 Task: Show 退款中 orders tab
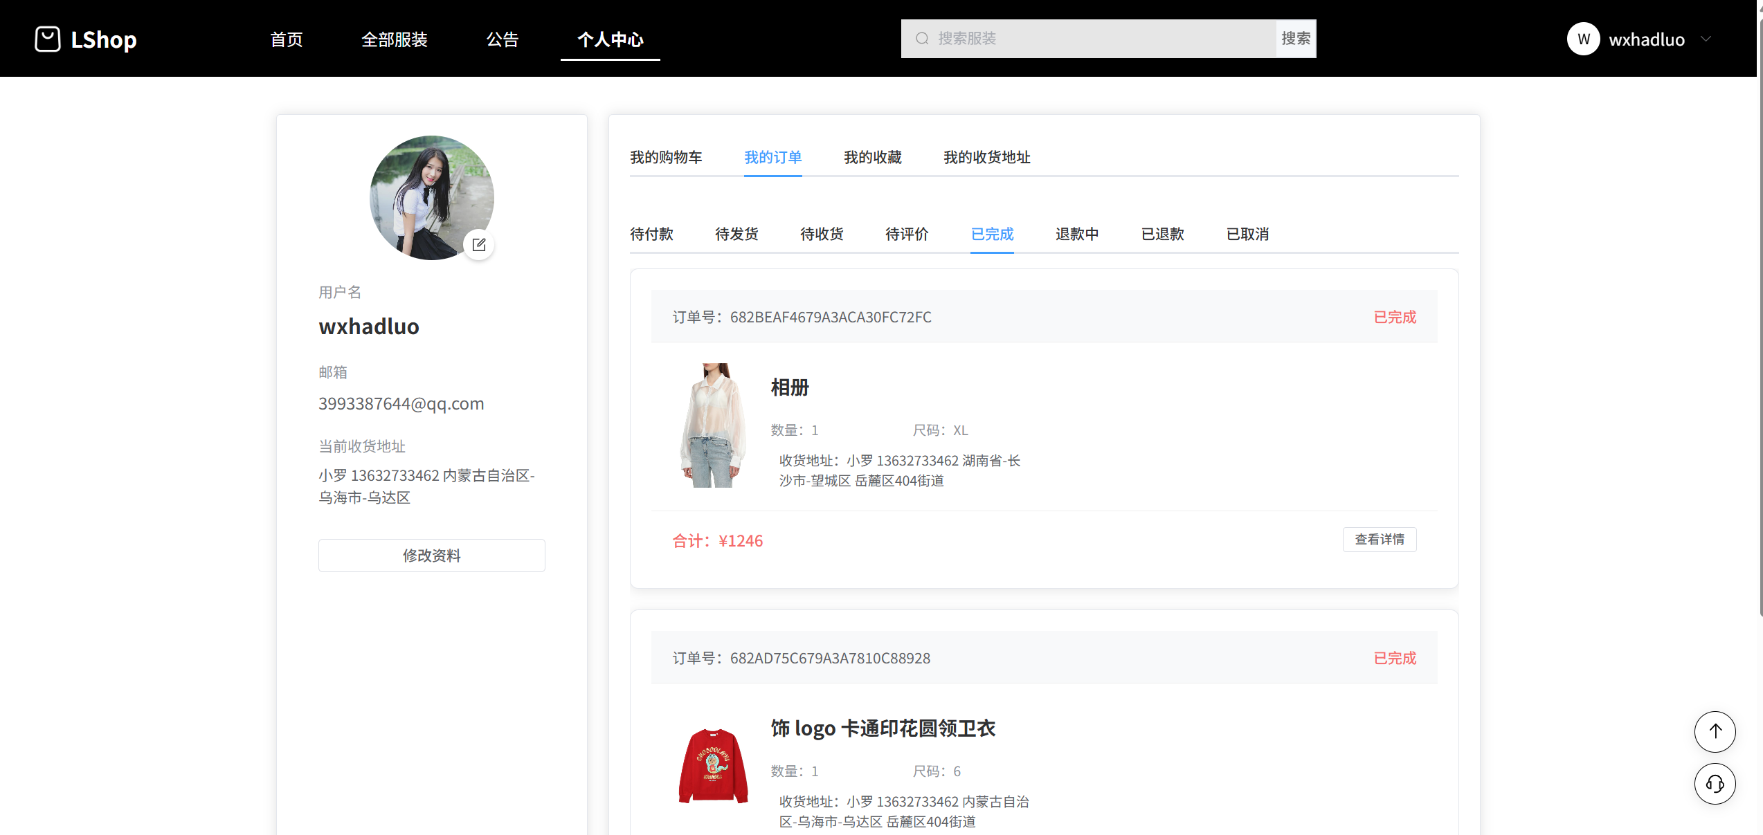[1077, 234]
